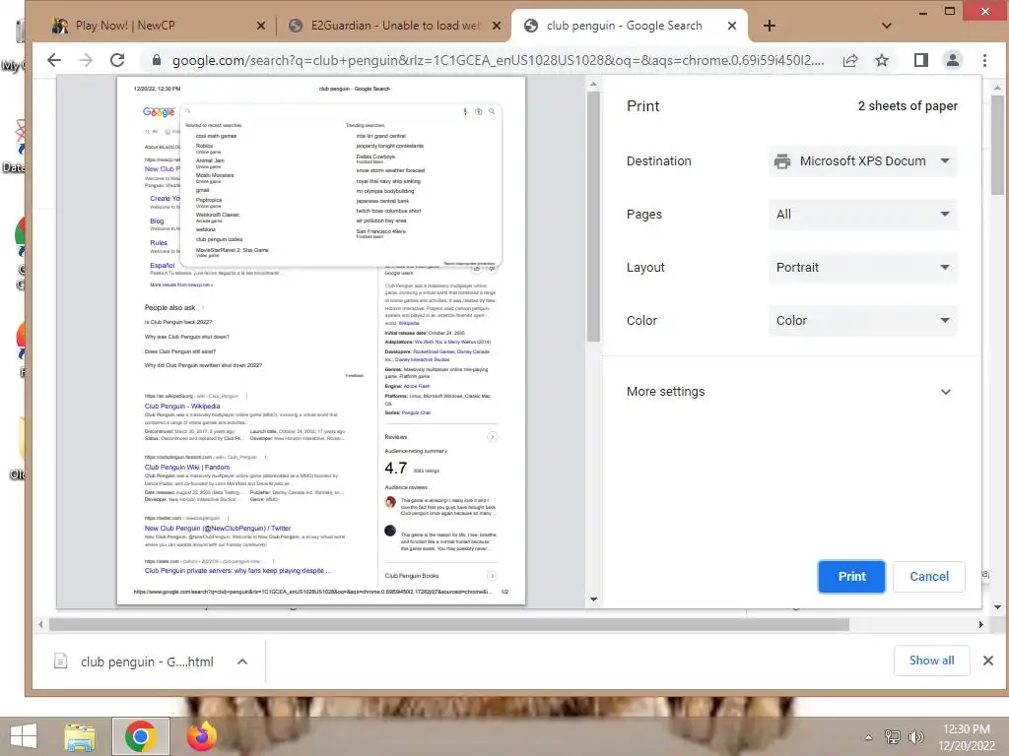Click the '2 sheets of paper' text
This screenshot has height=756, width=1009.
pyautogui.click(x=908, y=106)
